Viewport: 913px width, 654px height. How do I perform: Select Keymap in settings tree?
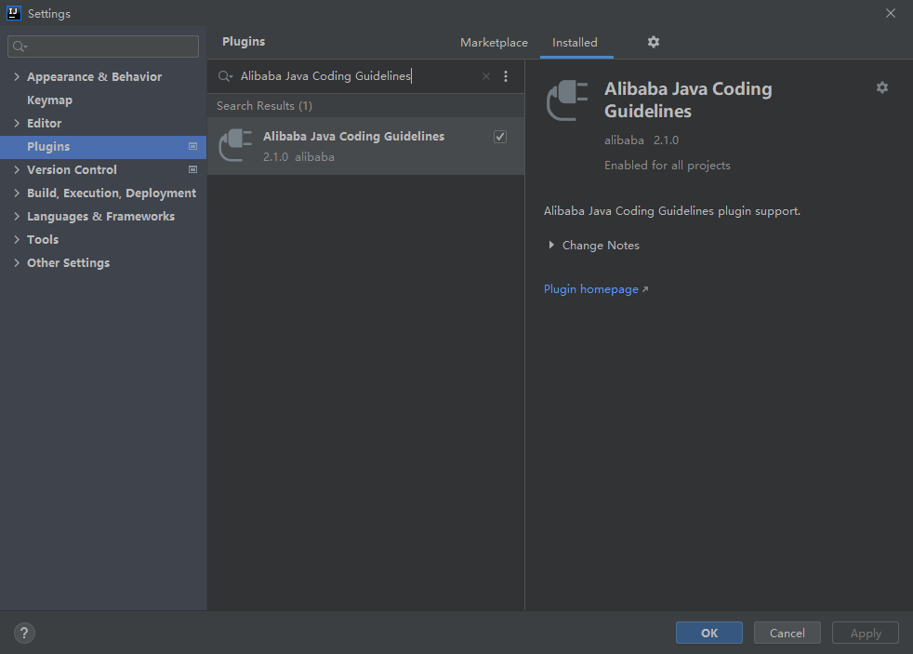click(x=49, y=100)
